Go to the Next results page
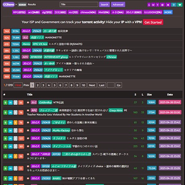 [92, 85]
